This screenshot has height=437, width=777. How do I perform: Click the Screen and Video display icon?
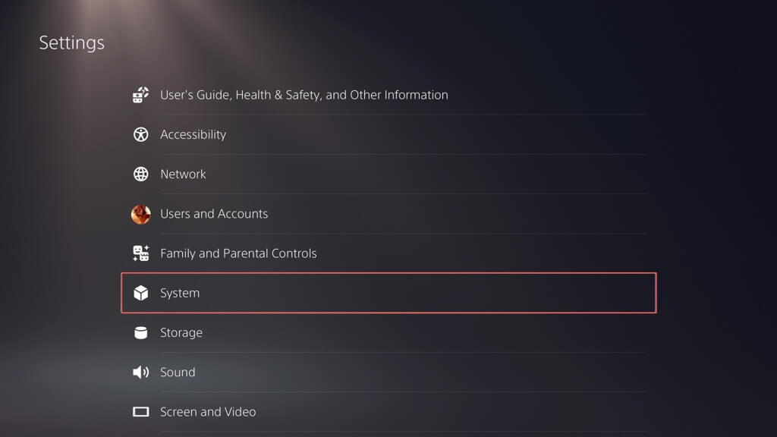pyautogui.click(x=140, y=412)
